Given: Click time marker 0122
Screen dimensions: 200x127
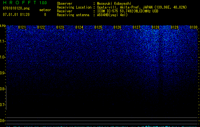Looking at the screenshot, I should click(x=41, y=27).
